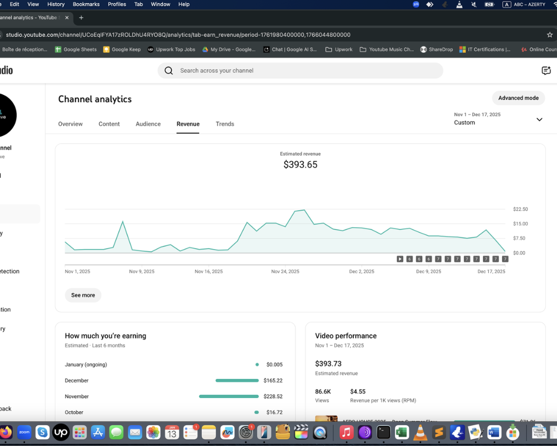Open the ShareDrop bookmark
The width and height of the screenshot is (557, 446).
coord(436,49)
